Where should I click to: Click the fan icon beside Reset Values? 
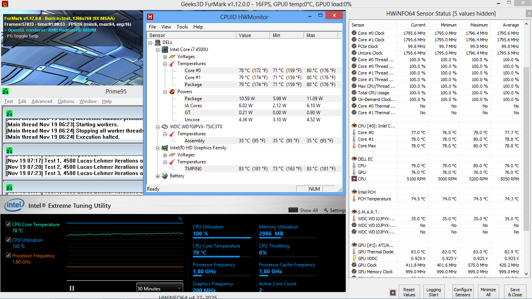coord(393,292)
